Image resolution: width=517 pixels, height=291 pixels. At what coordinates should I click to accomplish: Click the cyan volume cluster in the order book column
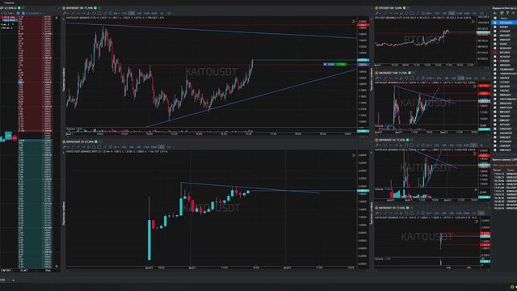point(8,136)
